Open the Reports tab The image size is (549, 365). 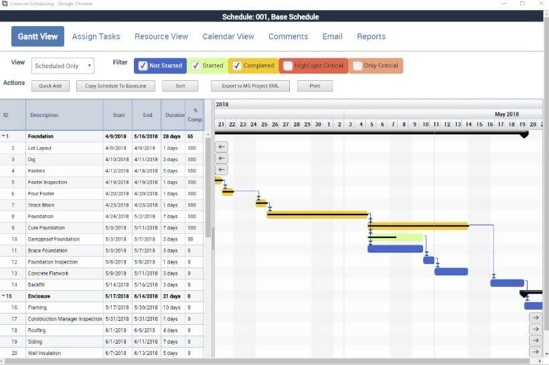point(371,36)
